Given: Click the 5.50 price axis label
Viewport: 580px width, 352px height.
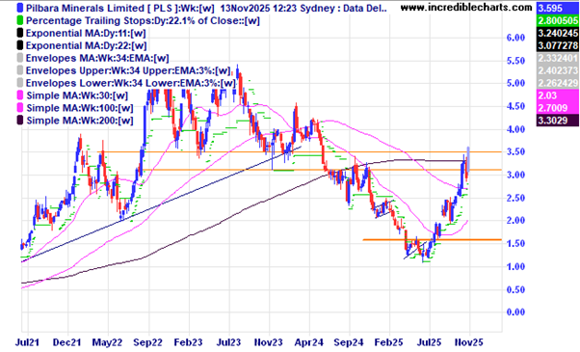Looking at the screenshot, I should click(x=515, y=61).
